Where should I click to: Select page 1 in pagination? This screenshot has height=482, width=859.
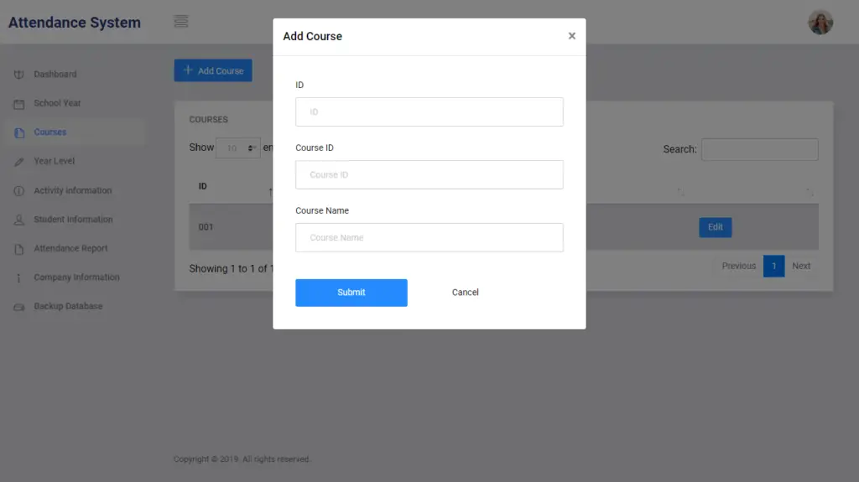(773, 267)
